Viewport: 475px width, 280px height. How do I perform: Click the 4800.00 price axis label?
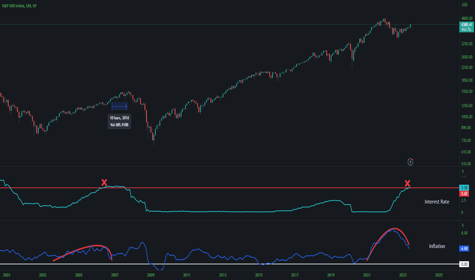tap(467, 18)
